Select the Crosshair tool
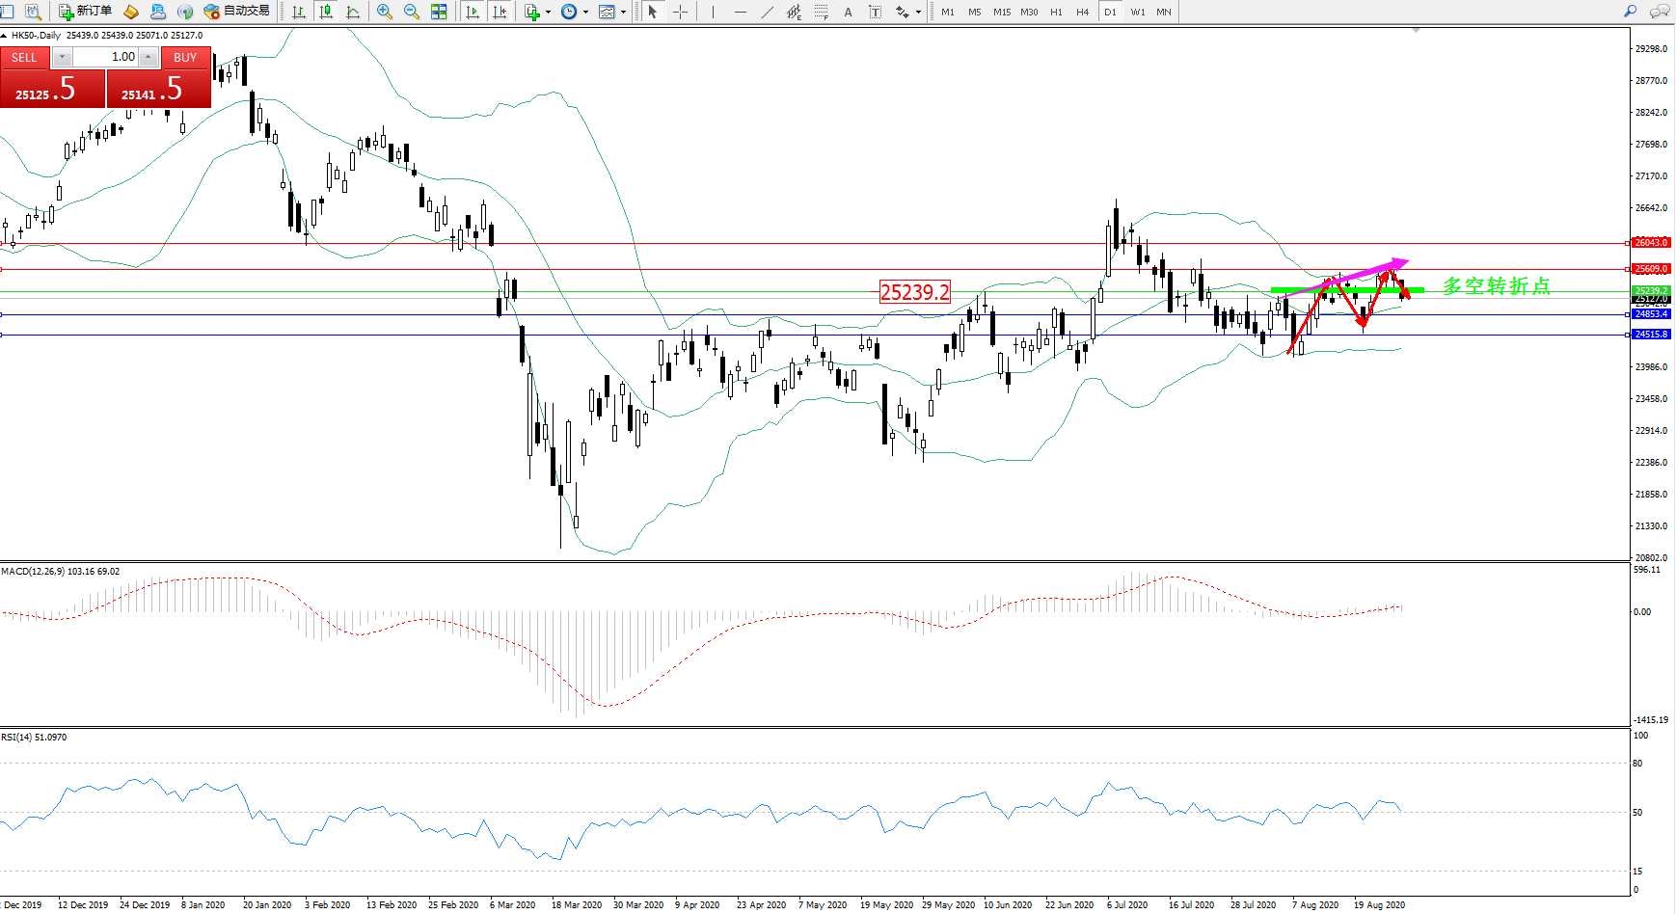The image size is (1676, 914). [x=680, y=12]
